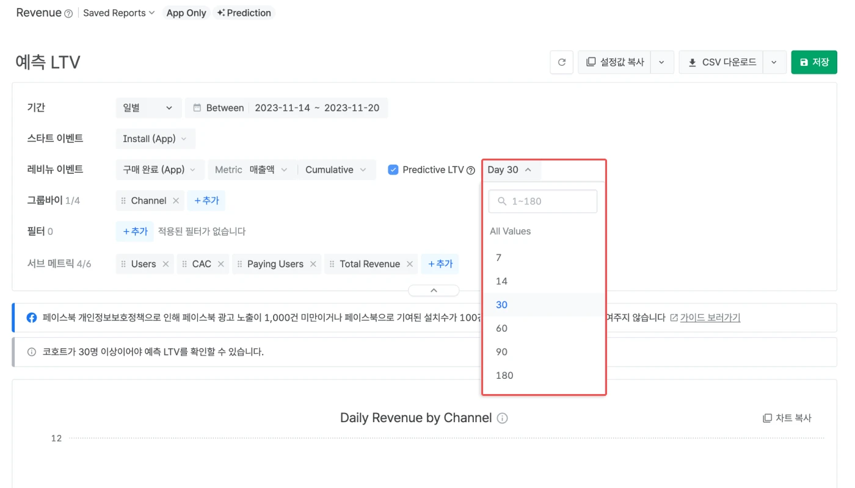Remove the CAC sub metric chip
Screen dimensions: 855x488
(221, 264)
